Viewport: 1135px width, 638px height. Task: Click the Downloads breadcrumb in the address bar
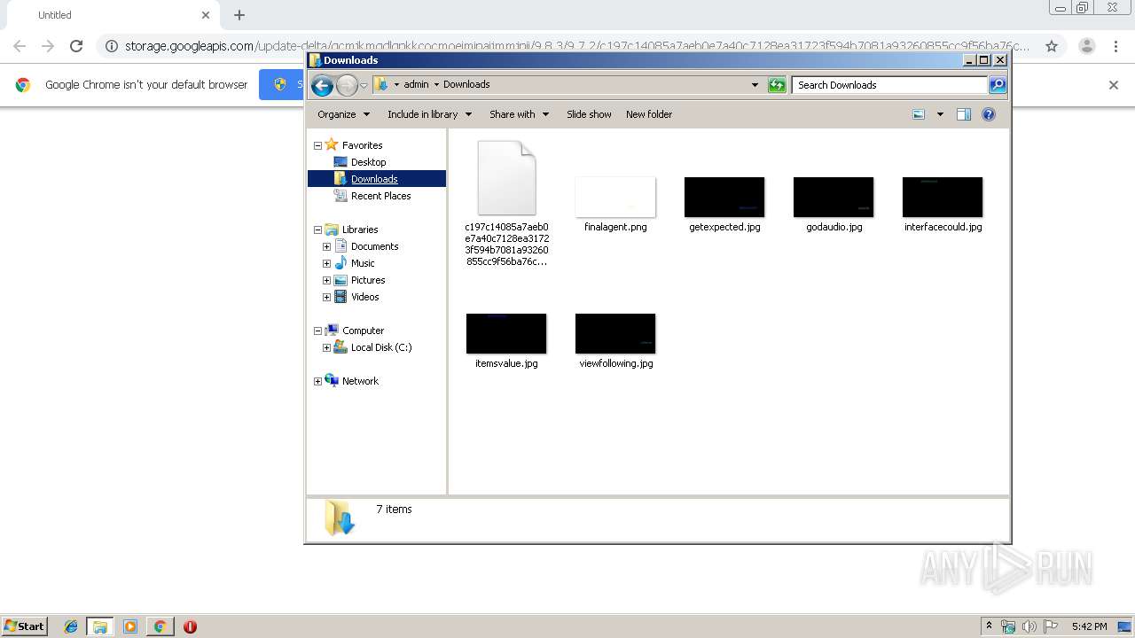[466, 84]
